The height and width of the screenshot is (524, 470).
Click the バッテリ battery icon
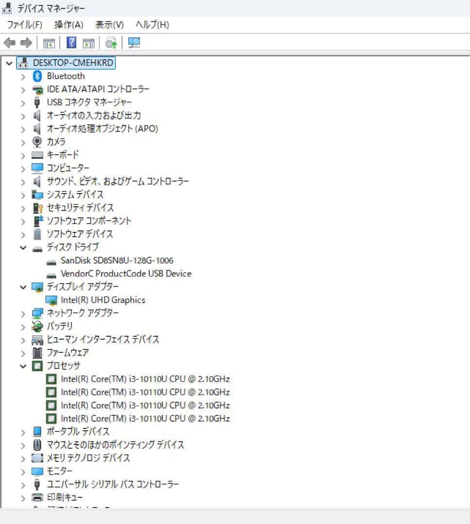tap(37, 326)
